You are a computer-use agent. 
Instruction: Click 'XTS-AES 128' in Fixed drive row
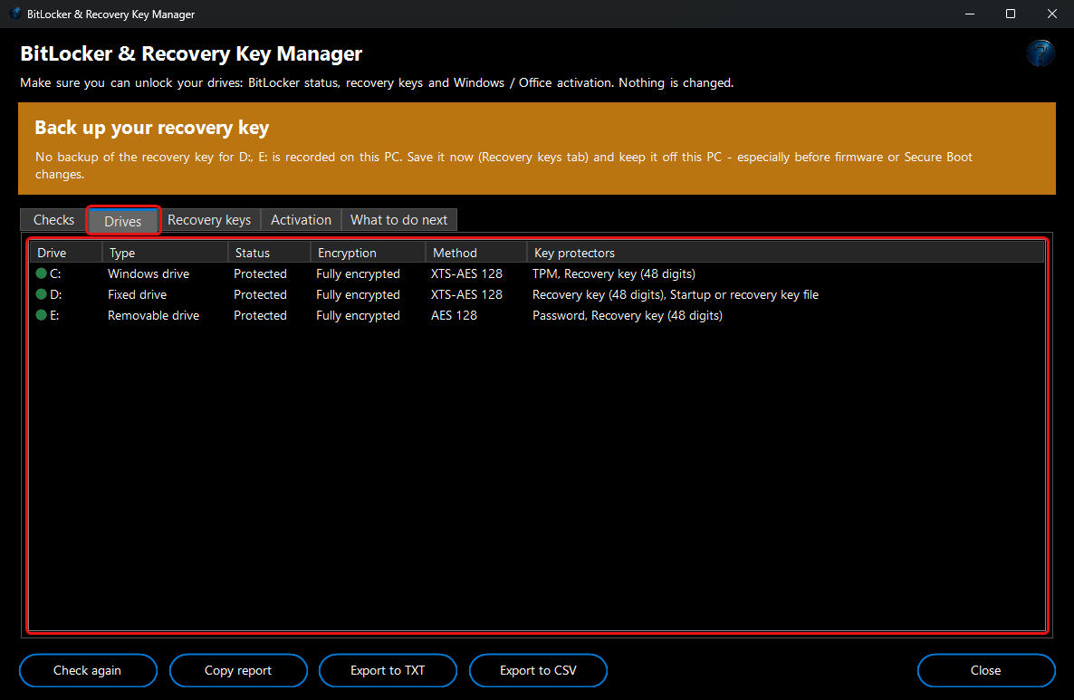click(x=466, y=294)
